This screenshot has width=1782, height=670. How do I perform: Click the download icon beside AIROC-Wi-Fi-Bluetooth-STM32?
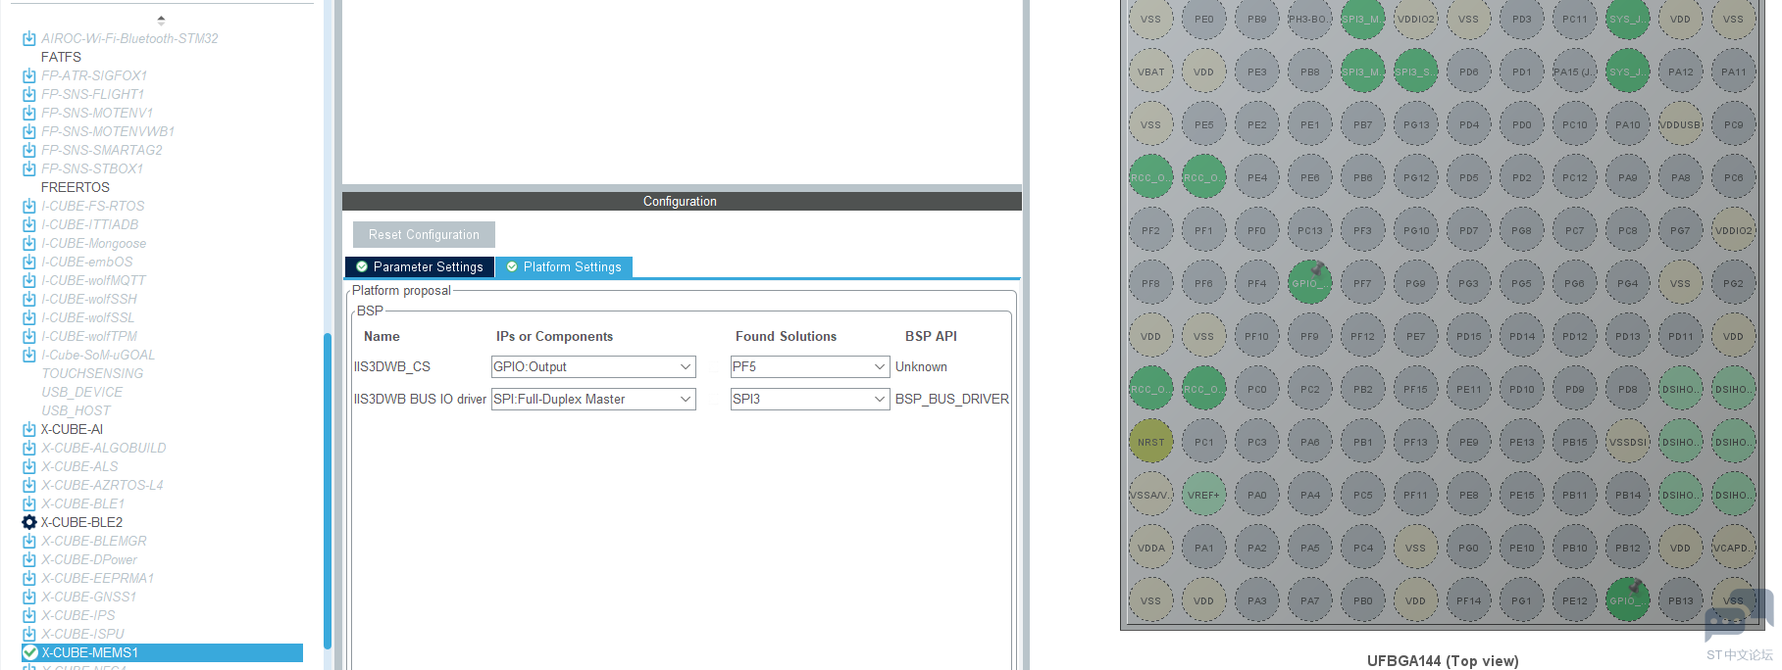29,38
